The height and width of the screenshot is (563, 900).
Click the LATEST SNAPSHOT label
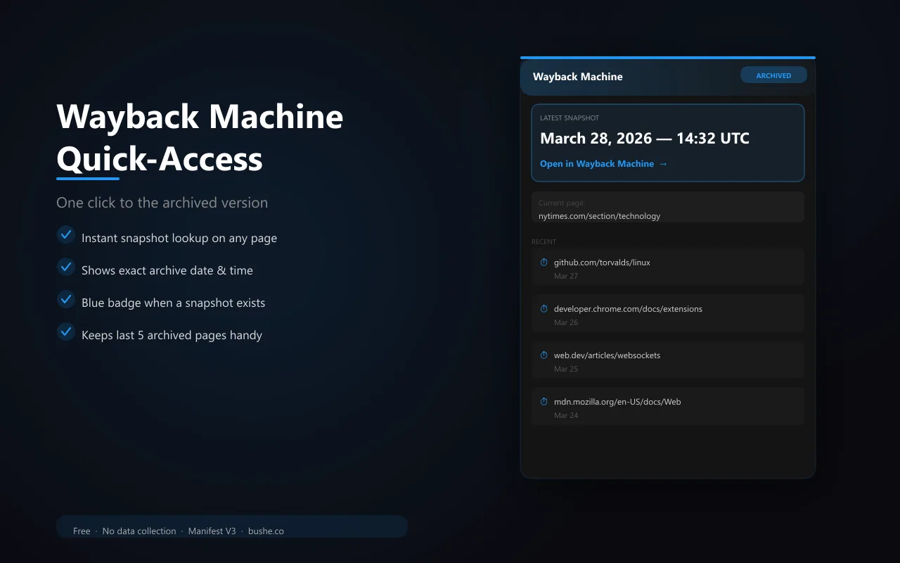point(570,118)
